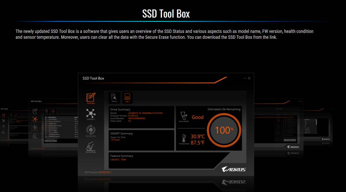
Task: Select the Host Read Commands row in the background table
Action: [61, 134]
